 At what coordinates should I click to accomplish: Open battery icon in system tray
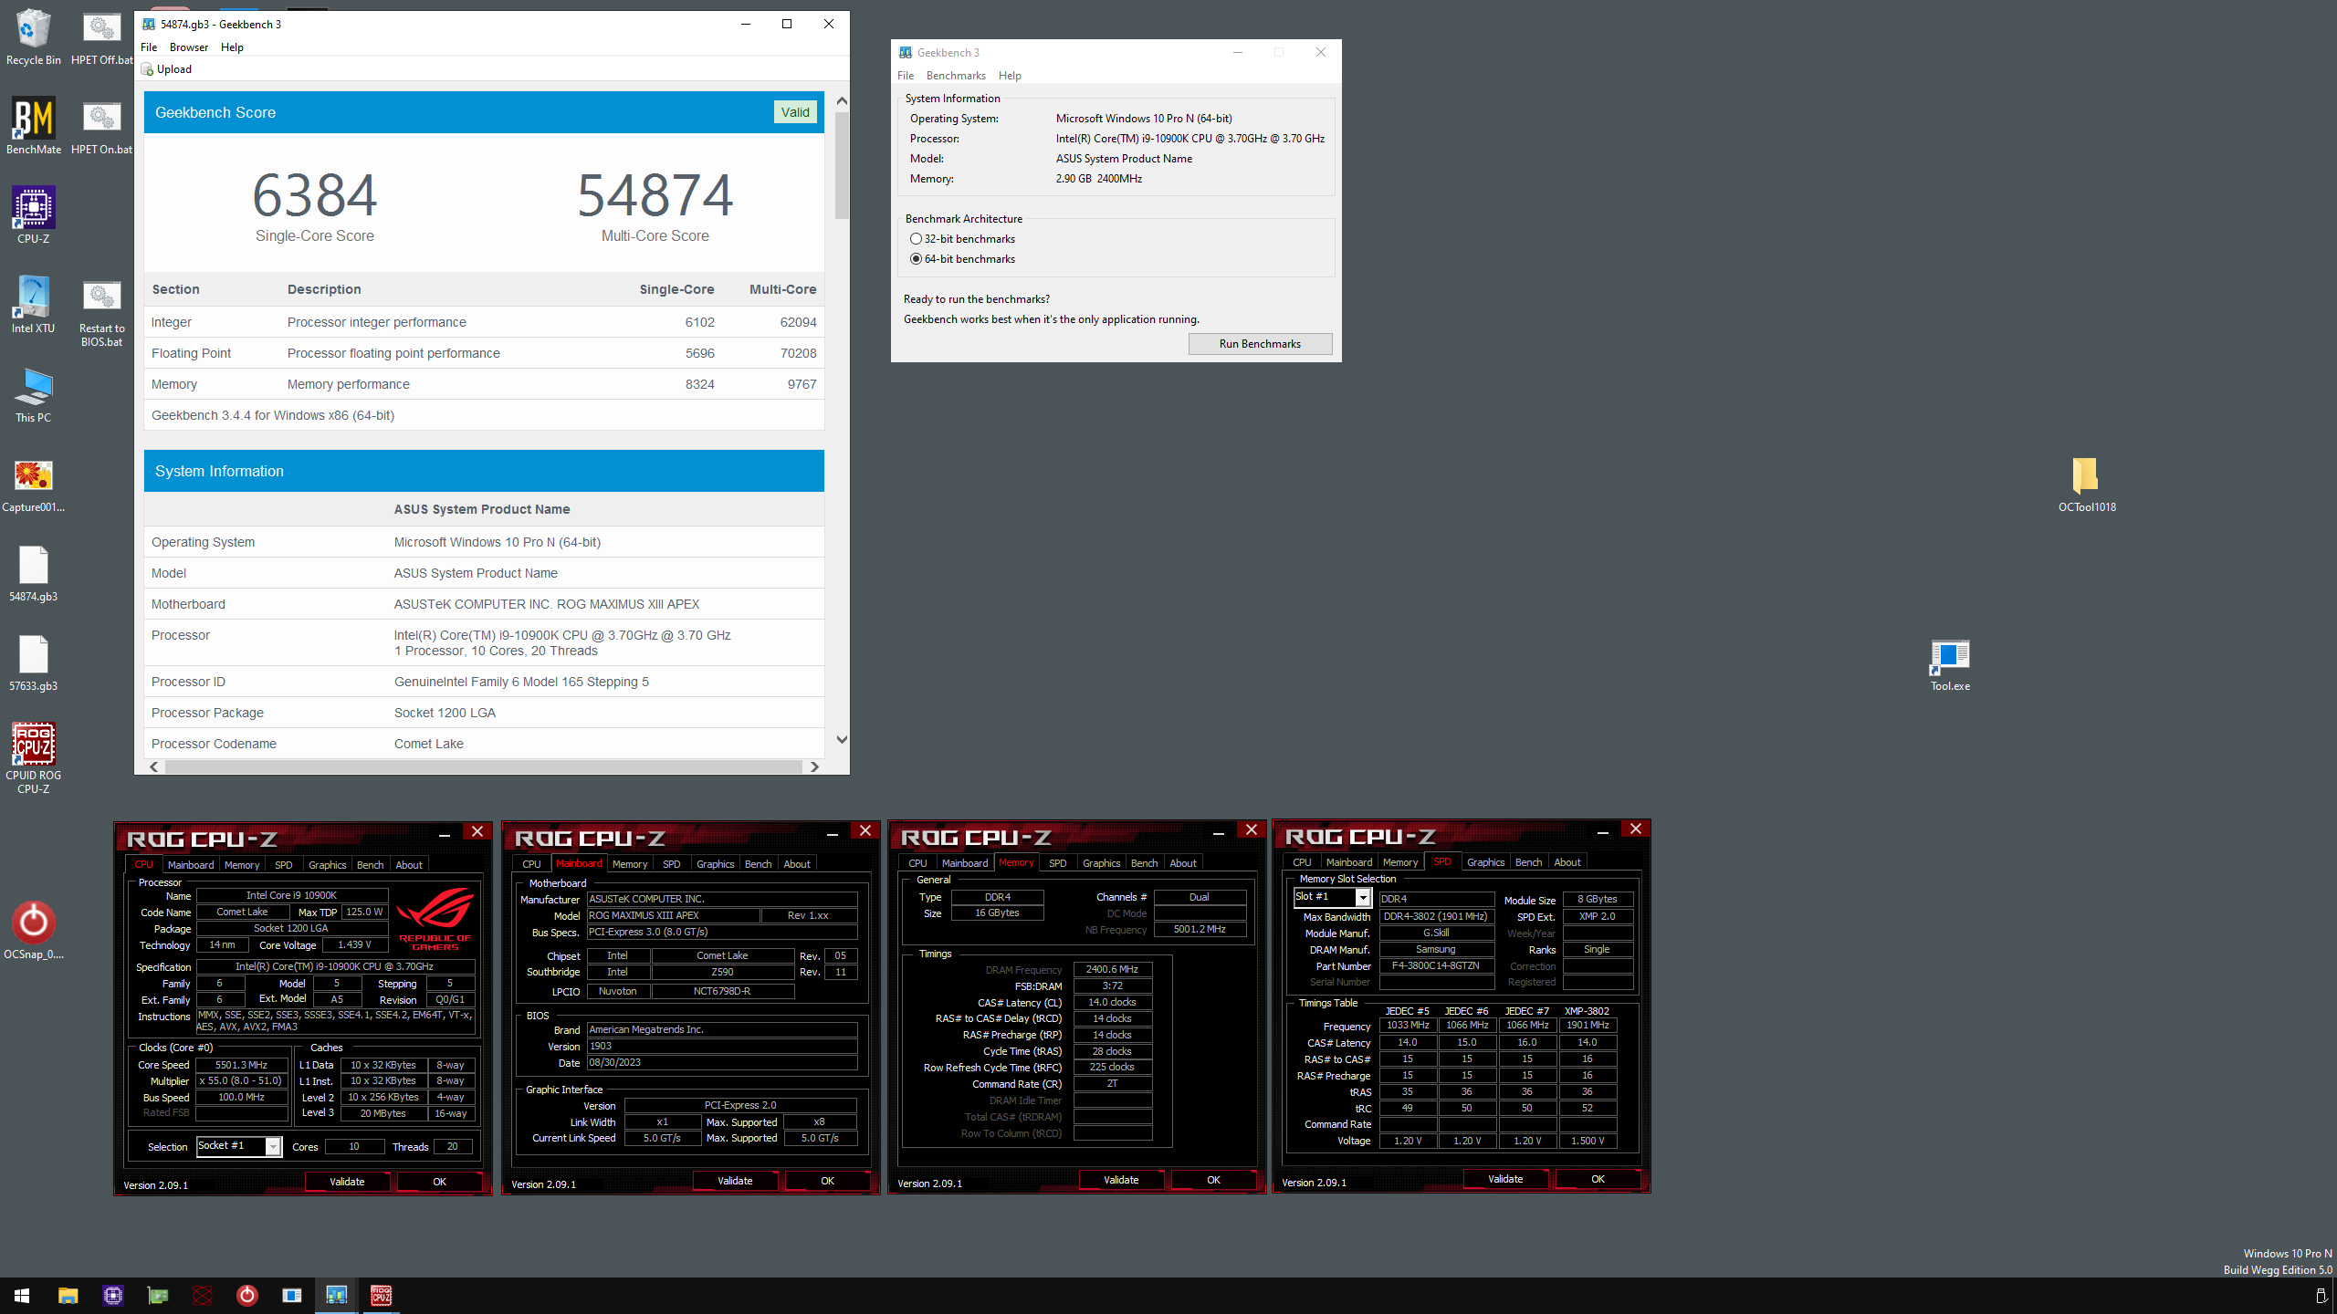(x=2321, y=1296)
